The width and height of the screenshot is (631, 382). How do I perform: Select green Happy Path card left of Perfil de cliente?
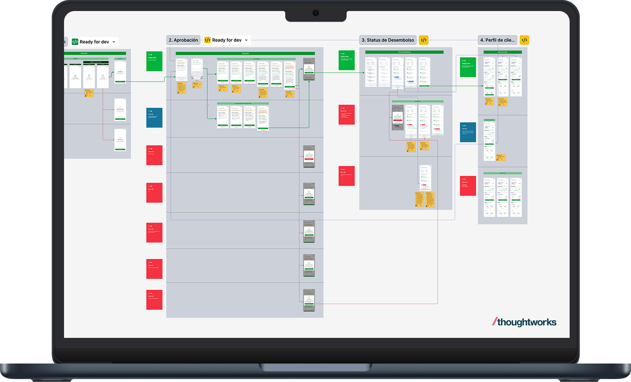[468, 67]
